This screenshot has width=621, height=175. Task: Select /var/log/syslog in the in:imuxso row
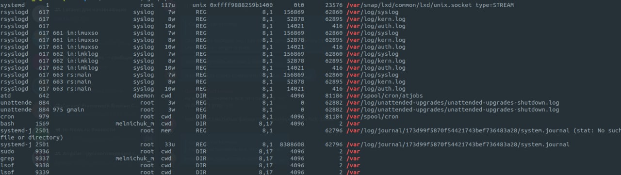point(373,33)
